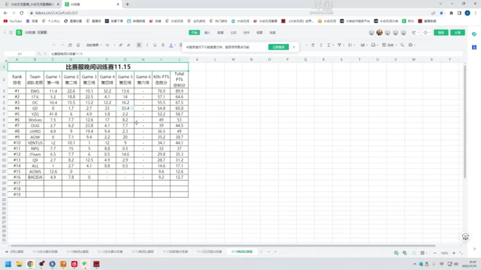
Task: Select the Total PTS header cell
Action: [x=179, y=80]
